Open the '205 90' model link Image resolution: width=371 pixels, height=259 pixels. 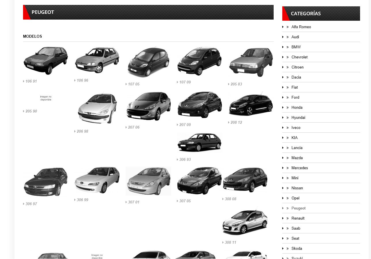[x=31, y=111]
